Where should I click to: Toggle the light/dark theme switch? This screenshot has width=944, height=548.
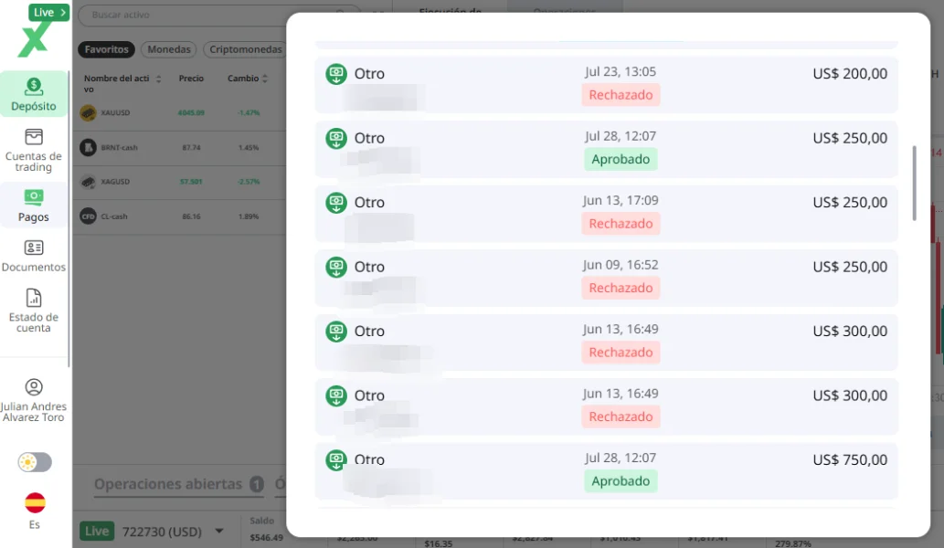(x=35, y=462)
